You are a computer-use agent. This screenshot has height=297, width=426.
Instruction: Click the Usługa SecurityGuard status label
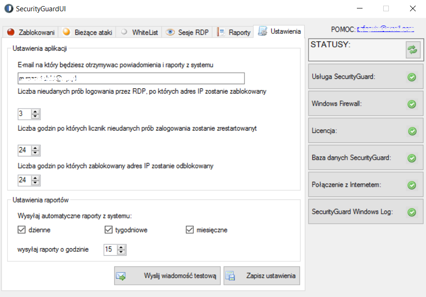coord(343,77)
